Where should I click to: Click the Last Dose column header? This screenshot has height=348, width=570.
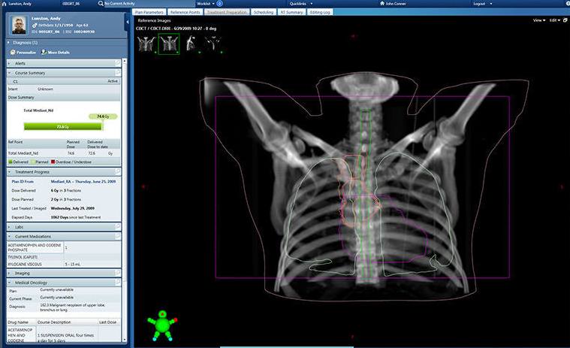click(x=108, y=322)
